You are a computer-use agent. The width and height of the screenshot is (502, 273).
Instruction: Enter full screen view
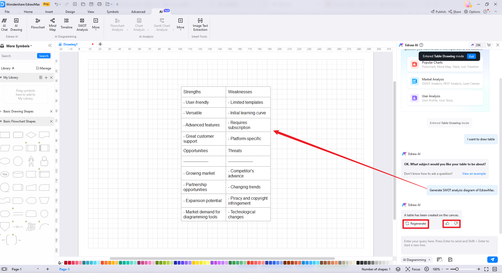(x=486, y=269)
